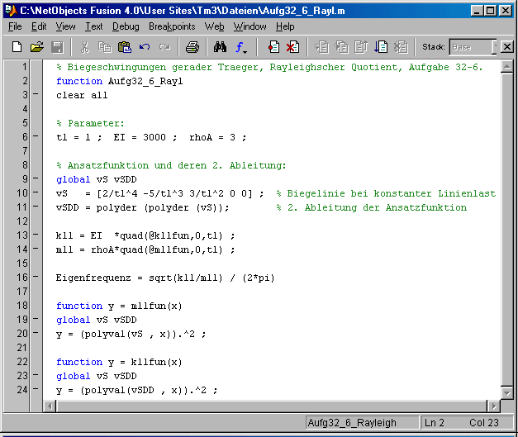Toggle breakpoint dash on line 20
This screenshot has width=518, height=437.
36,333
